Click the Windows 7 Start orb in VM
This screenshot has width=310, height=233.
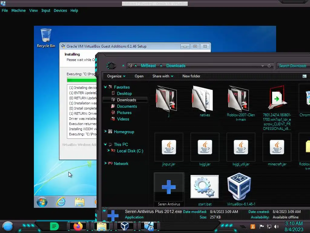(x=42, y=202)
